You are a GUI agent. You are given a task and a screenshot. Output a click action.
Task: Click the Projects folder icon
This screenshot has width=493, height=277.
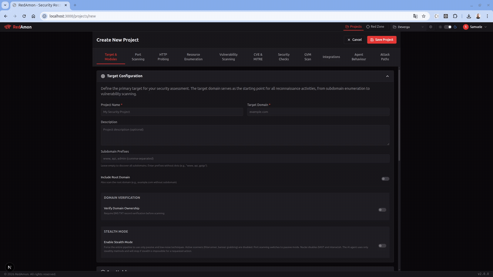[347, 27]
